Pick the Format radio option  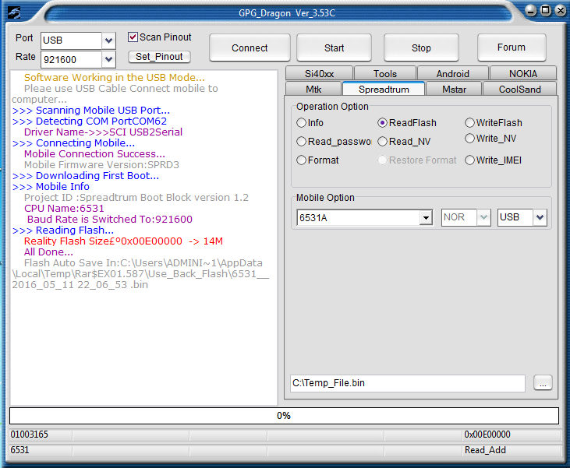point(301,160)
